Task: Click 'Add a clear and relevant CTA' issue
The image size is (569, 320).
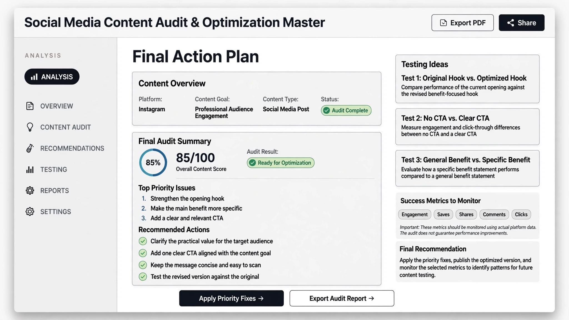Action: point(187,218)
